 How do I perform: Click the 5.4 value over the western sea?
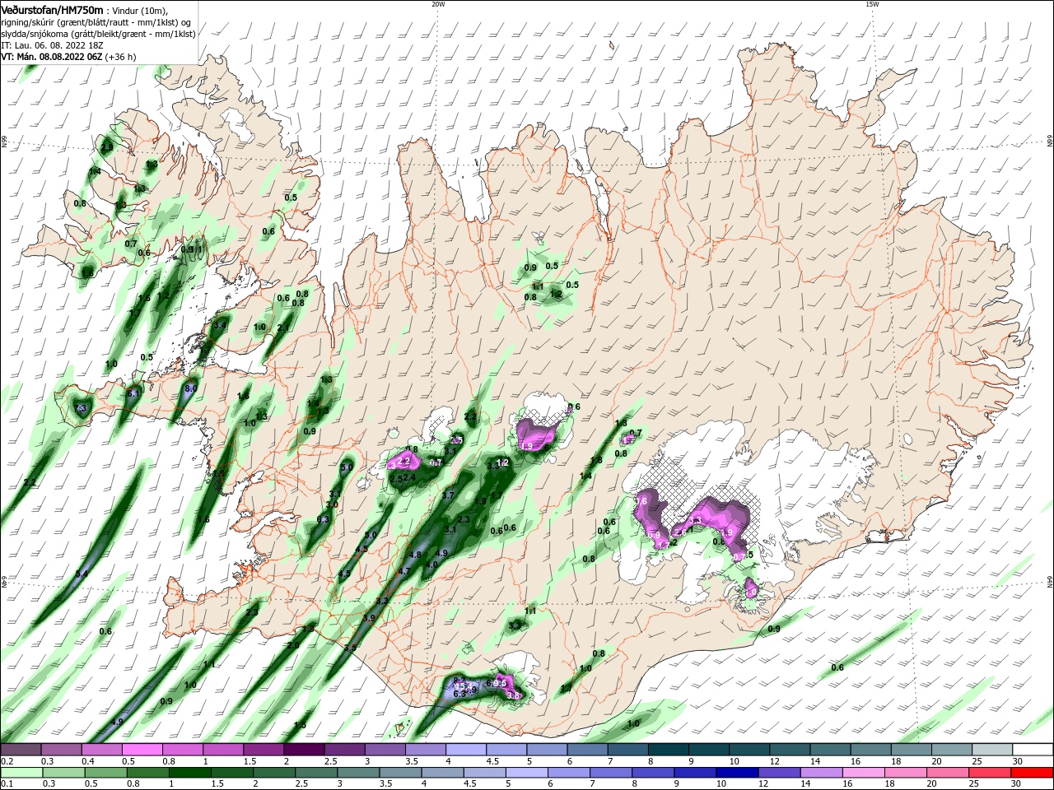[x=82, y=574]
